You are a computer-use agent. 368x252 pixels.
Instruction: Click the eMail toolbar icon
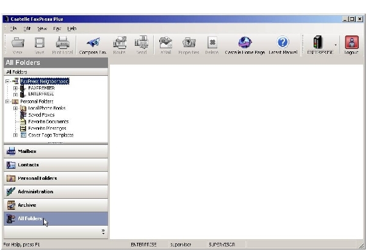pyautogui.click(x=165, y=43)
